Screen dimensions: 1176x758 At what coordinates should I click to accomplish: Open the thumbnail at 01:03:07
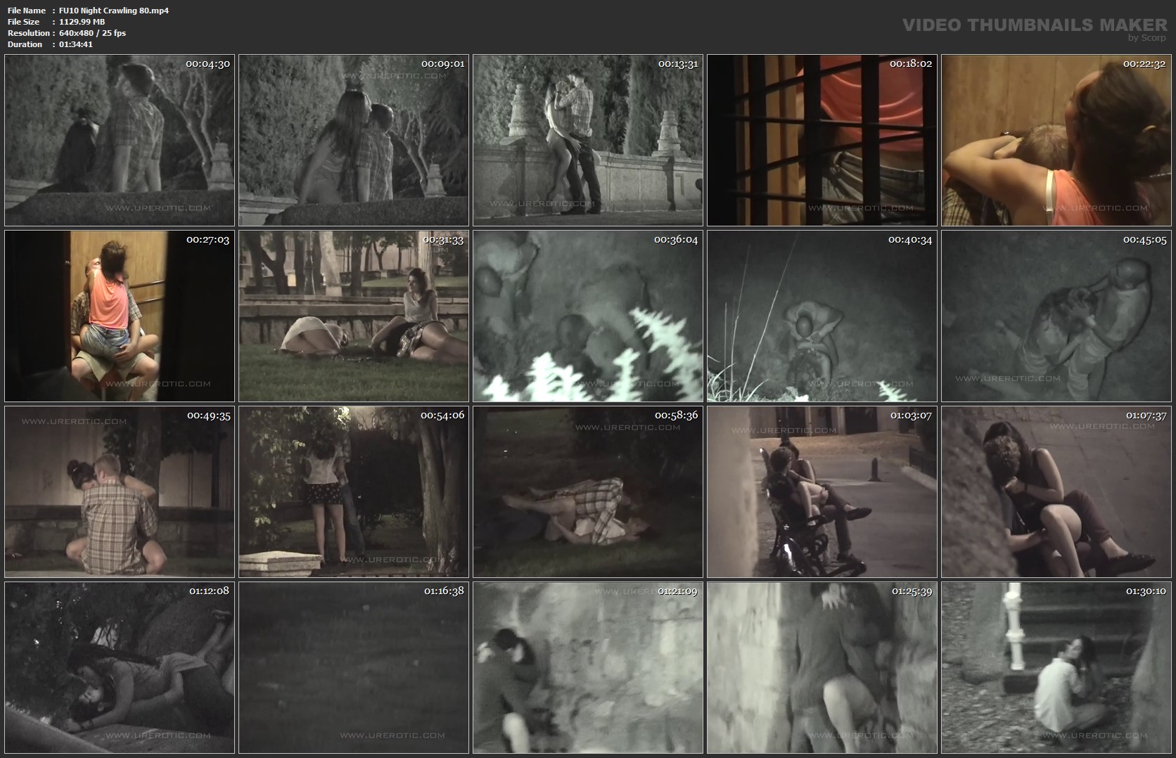click(822, 492)
